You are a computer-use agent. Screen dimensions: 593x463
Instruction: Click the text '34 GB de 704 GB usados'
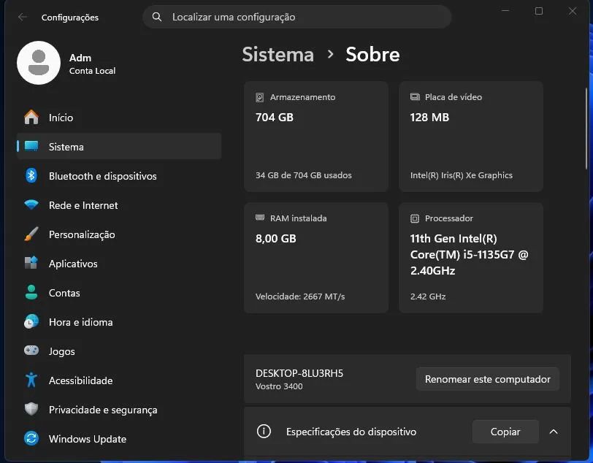tap(303, 175)
